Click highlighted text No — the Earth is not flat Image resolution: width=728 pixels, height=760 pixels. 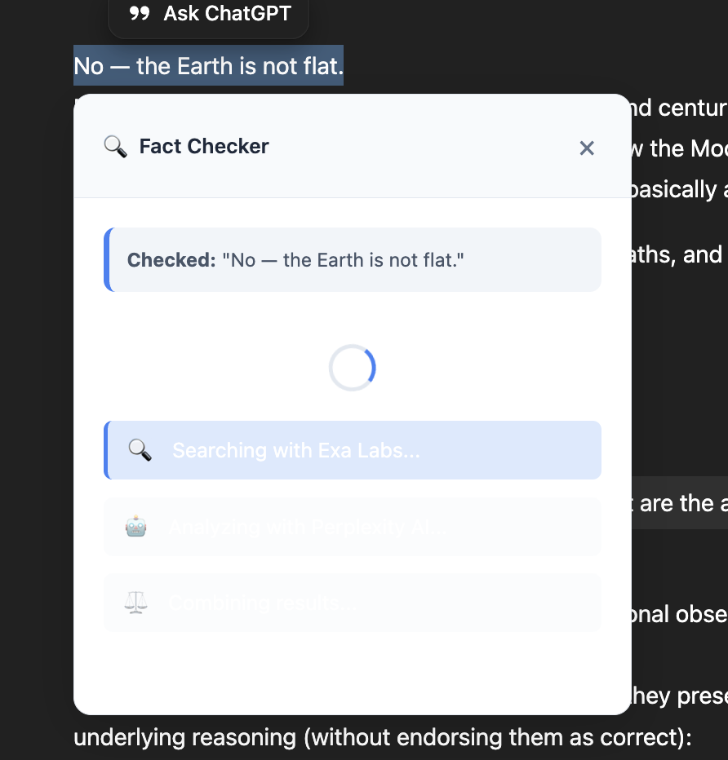[209, 65]
